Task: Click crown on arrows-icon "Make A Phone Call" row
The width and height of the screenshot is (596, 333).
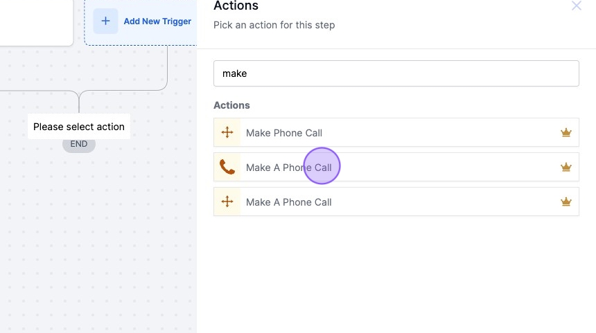Action: click(x=566, y=202)
